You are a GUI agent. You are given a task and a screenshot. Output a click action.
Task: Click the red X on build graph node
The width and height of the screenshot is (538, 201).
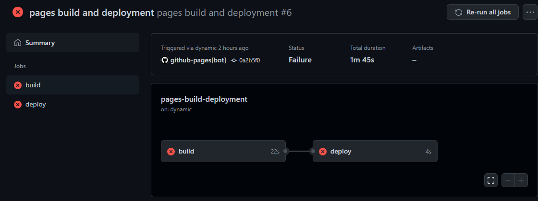171,152
